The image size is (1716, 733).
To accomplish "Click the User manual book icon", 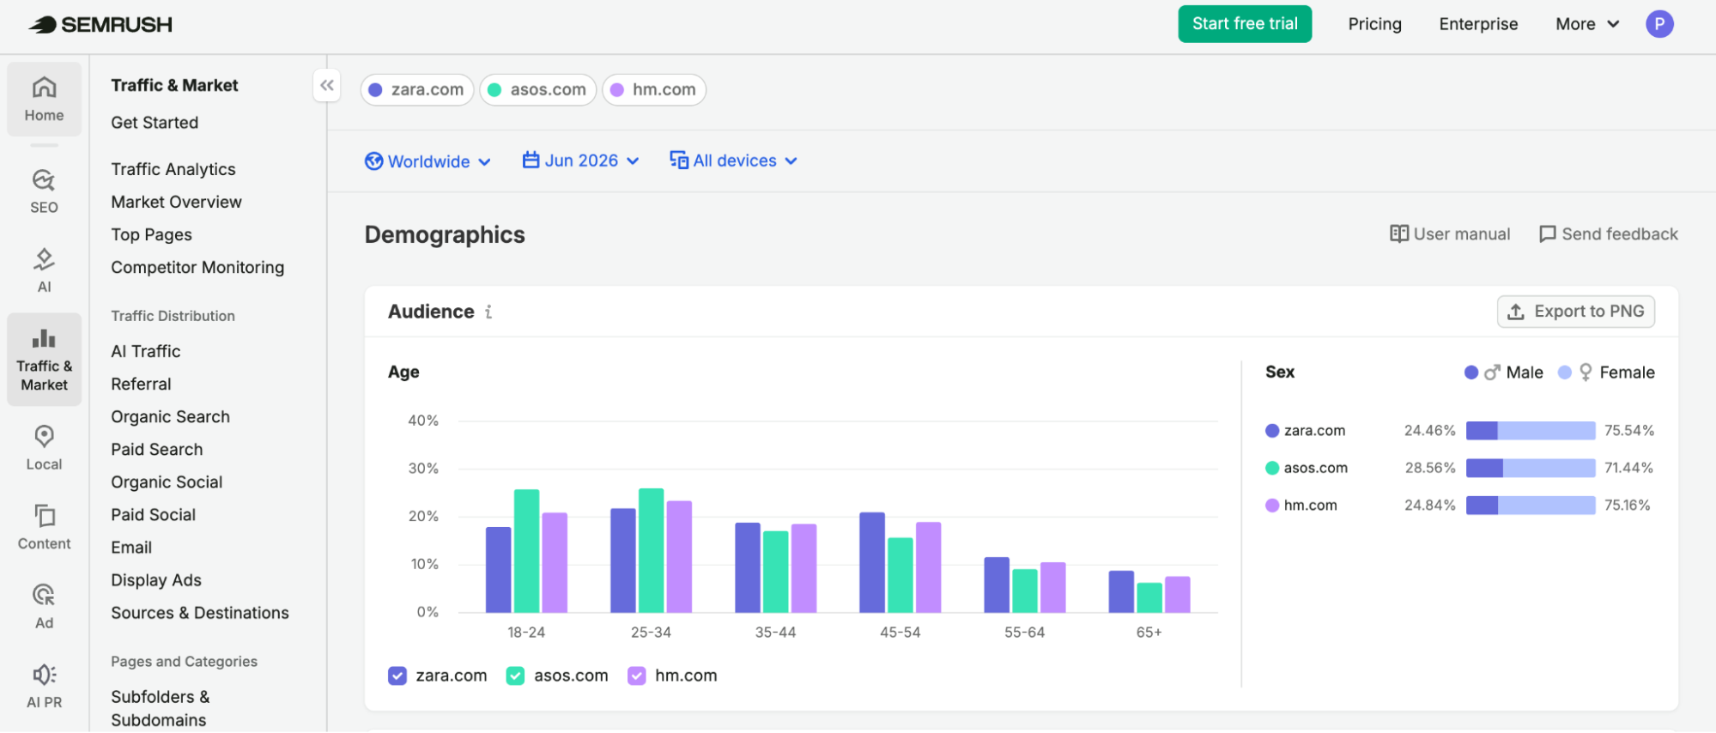I will coord(1399,233).
